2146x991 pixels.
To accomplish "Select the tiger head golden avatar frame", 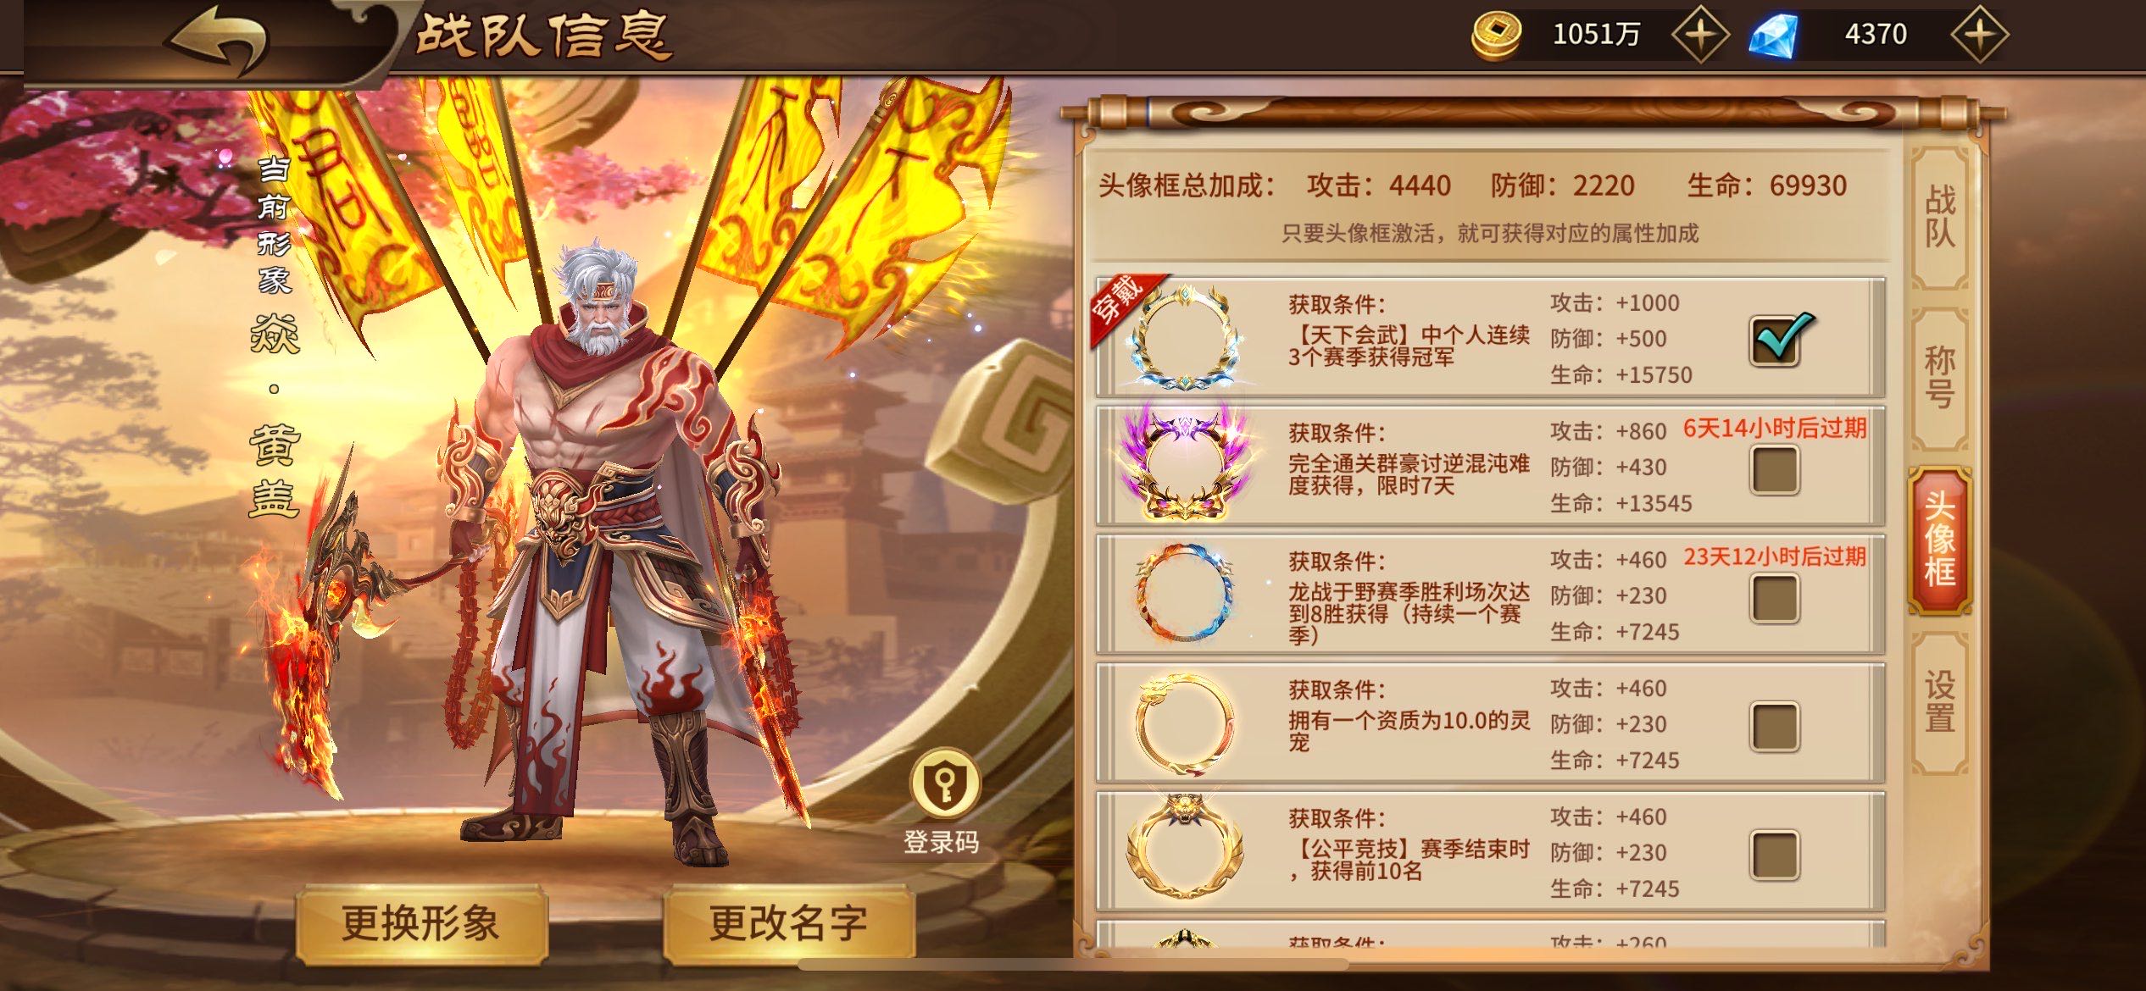I will 1185,849.
